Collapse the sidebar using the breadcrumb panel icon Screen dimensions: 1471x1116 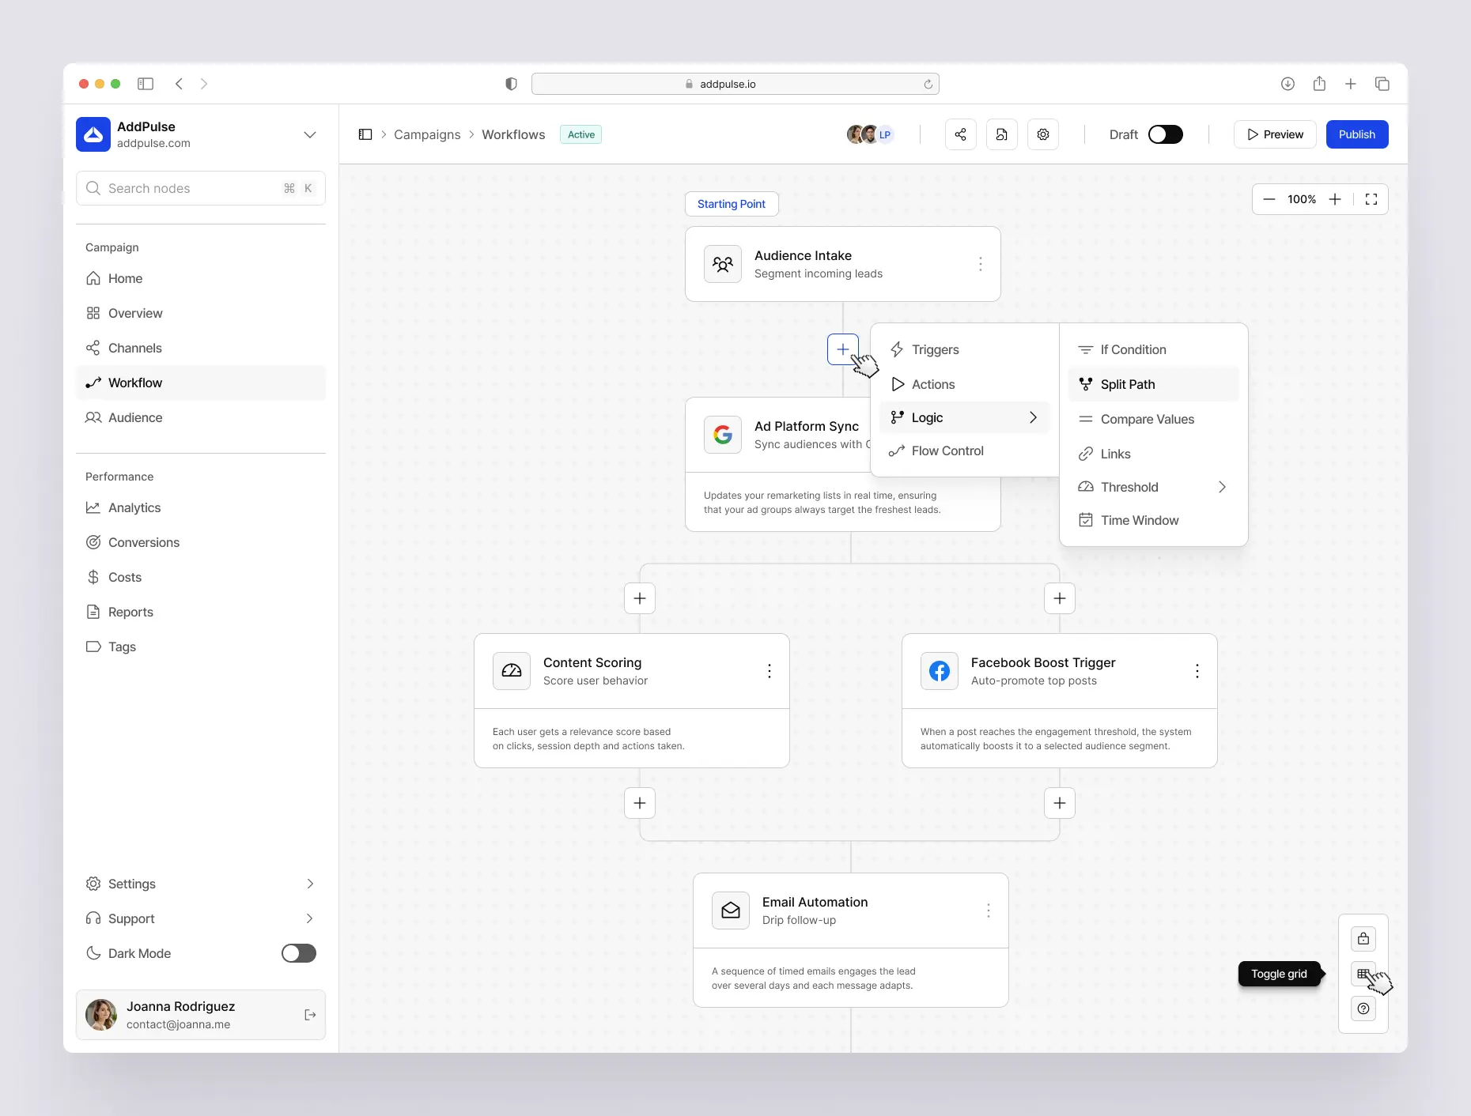click(x=365, y=134)
